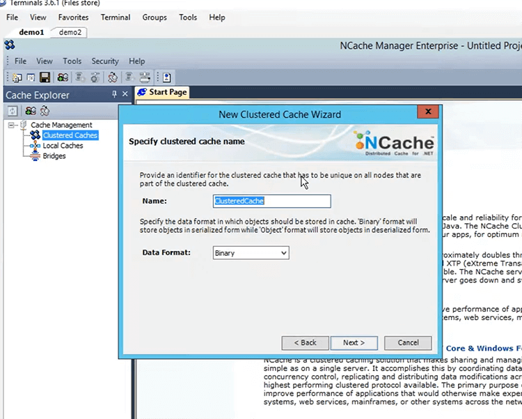Viewport: 522px width, 419px height.
Task: Click the 'Specify clustered cache name' heading
Action: 187,142
